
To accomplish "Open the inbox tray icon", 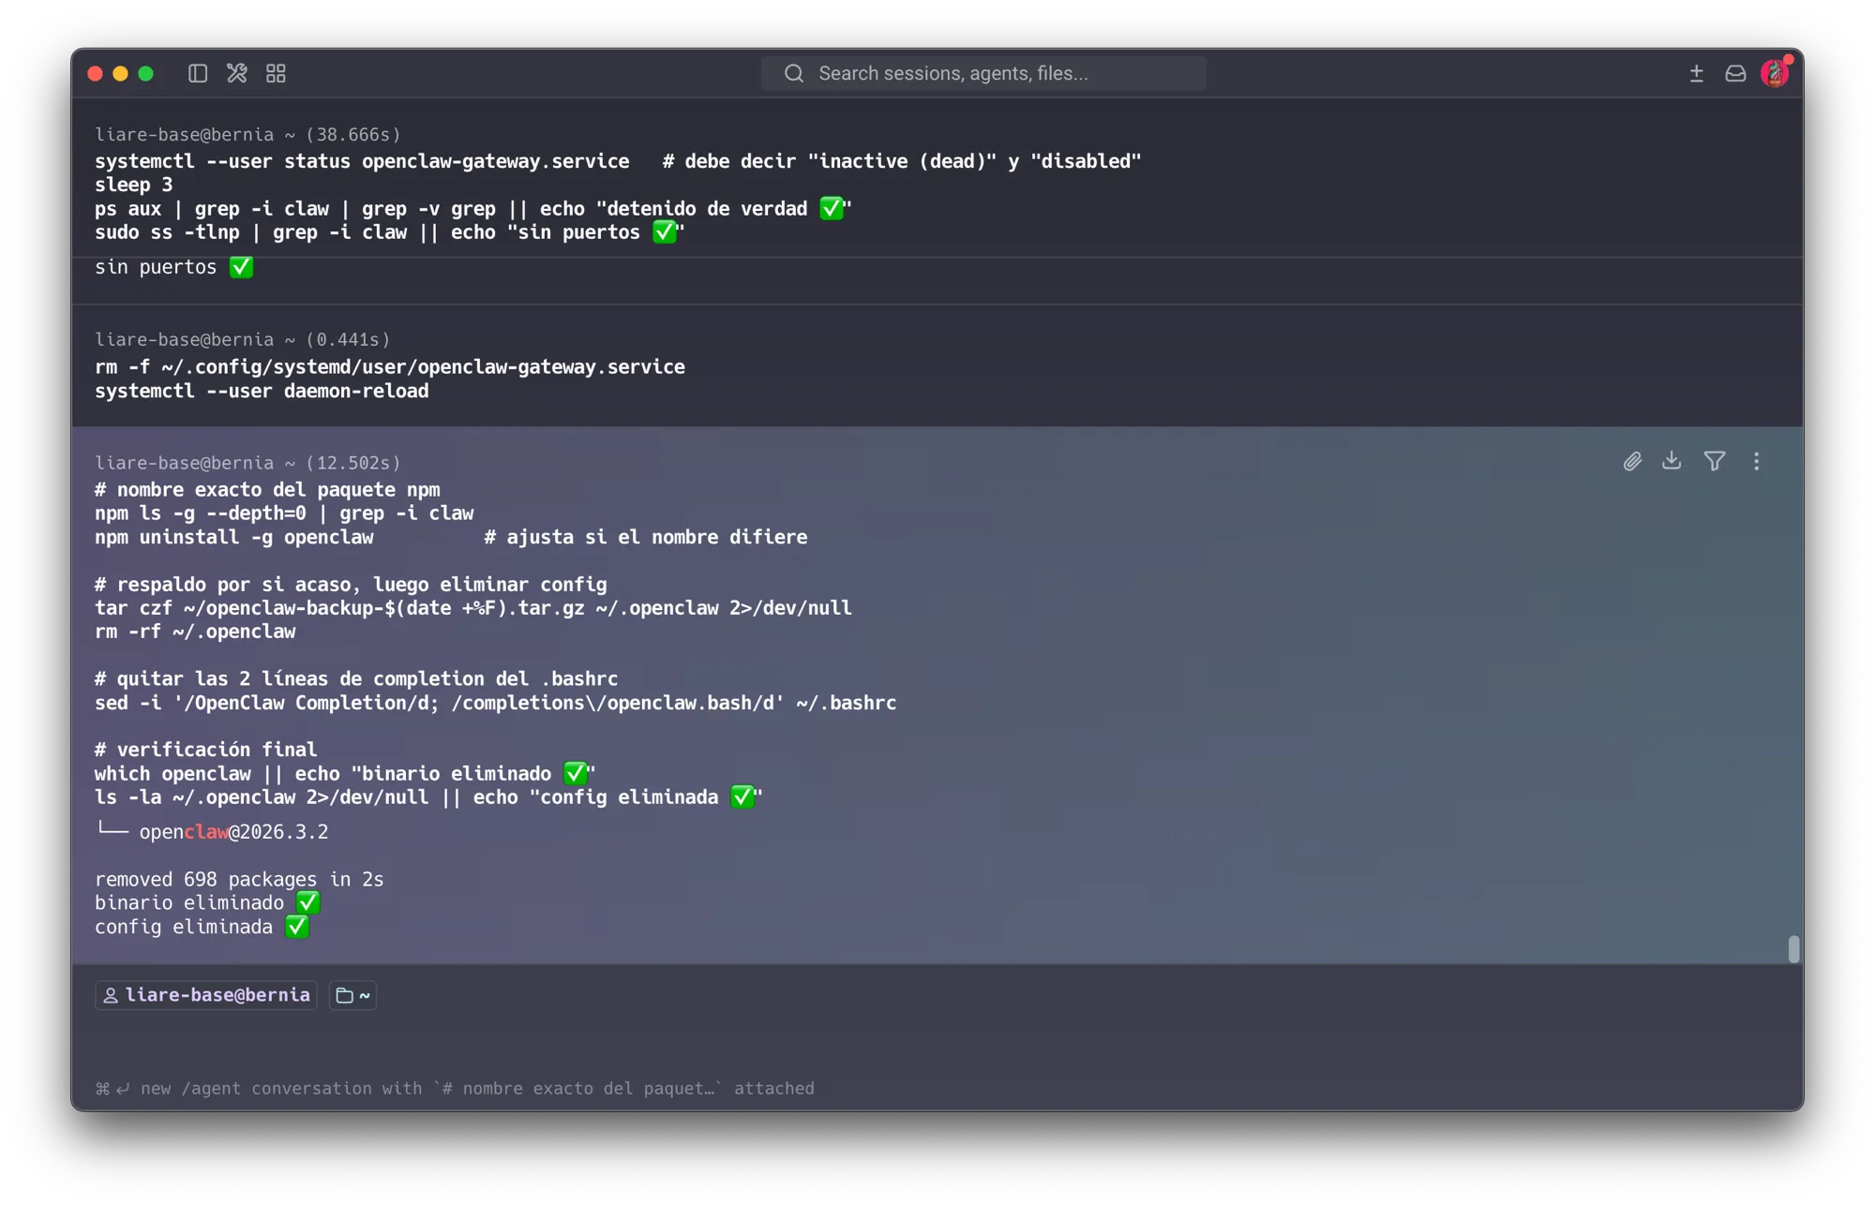I will coord(1735,73).
